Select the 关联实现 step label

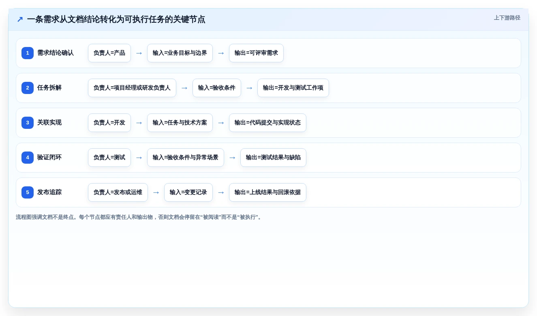[x=49, y=123]
